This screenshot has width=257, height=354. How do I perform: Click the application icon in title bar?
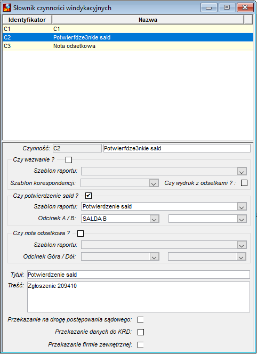[x=7, y=7]
